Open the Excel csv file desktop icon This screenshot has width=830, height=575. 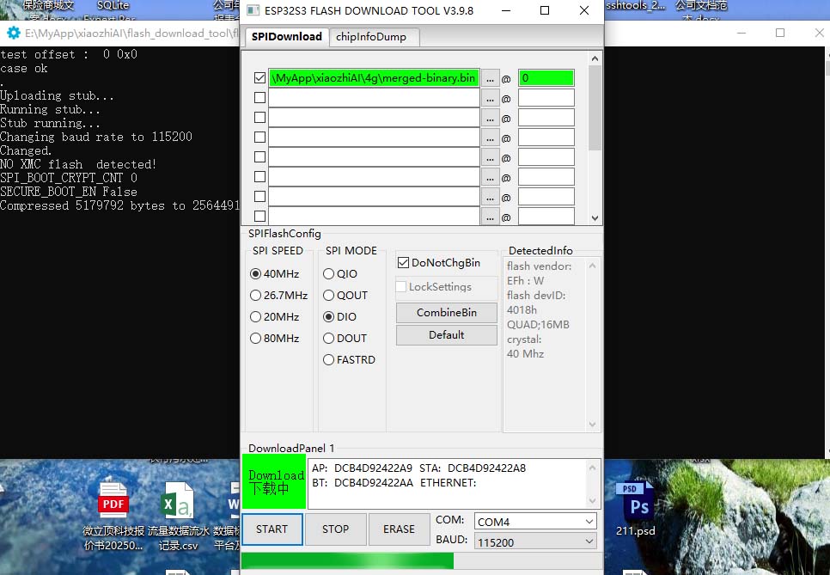[x=178, y=506]
